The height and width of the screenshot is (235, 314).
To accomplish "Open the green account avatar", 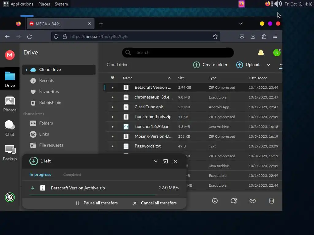I will pyautogui.click(x=277, y=53).
